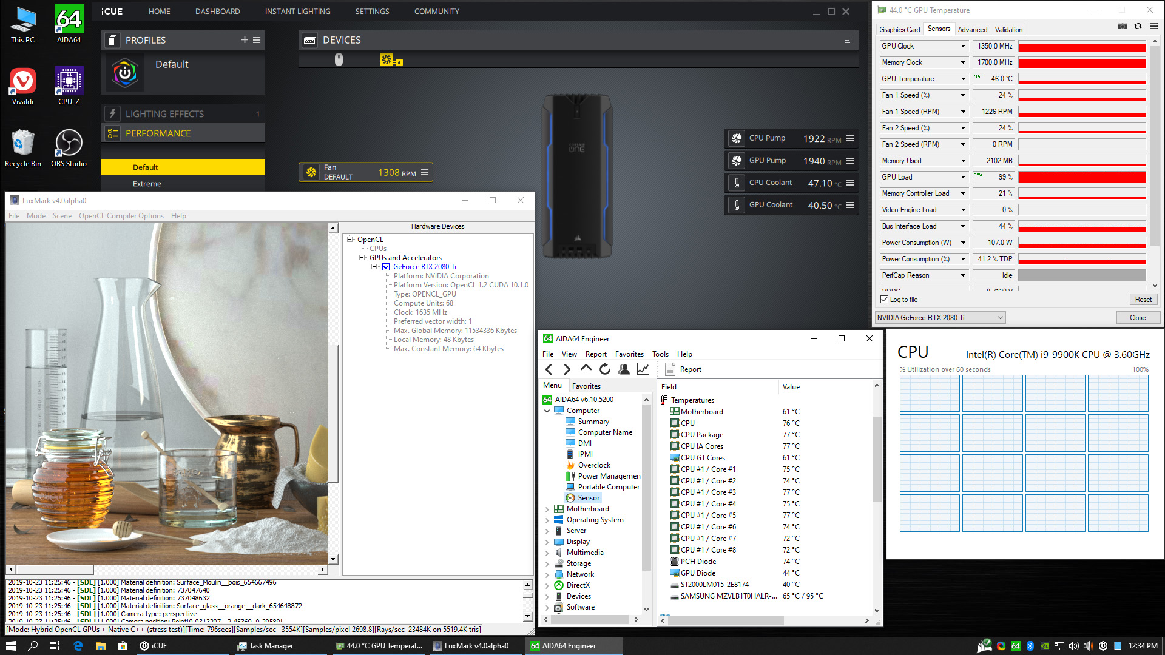The image size is (1165, 655).
Task: Select the Extreme performance preset
Action: click(x=183, y=184)
